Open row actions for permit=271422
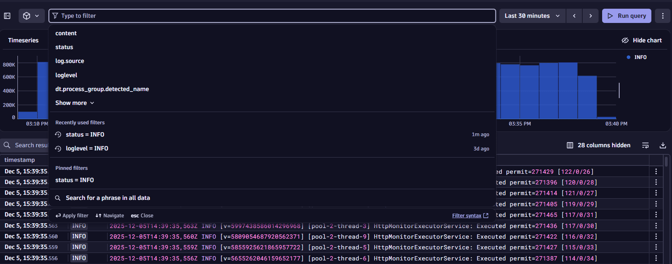Image resolution: width=672 pixels, height=264 pixels. (x=656, y=237)
